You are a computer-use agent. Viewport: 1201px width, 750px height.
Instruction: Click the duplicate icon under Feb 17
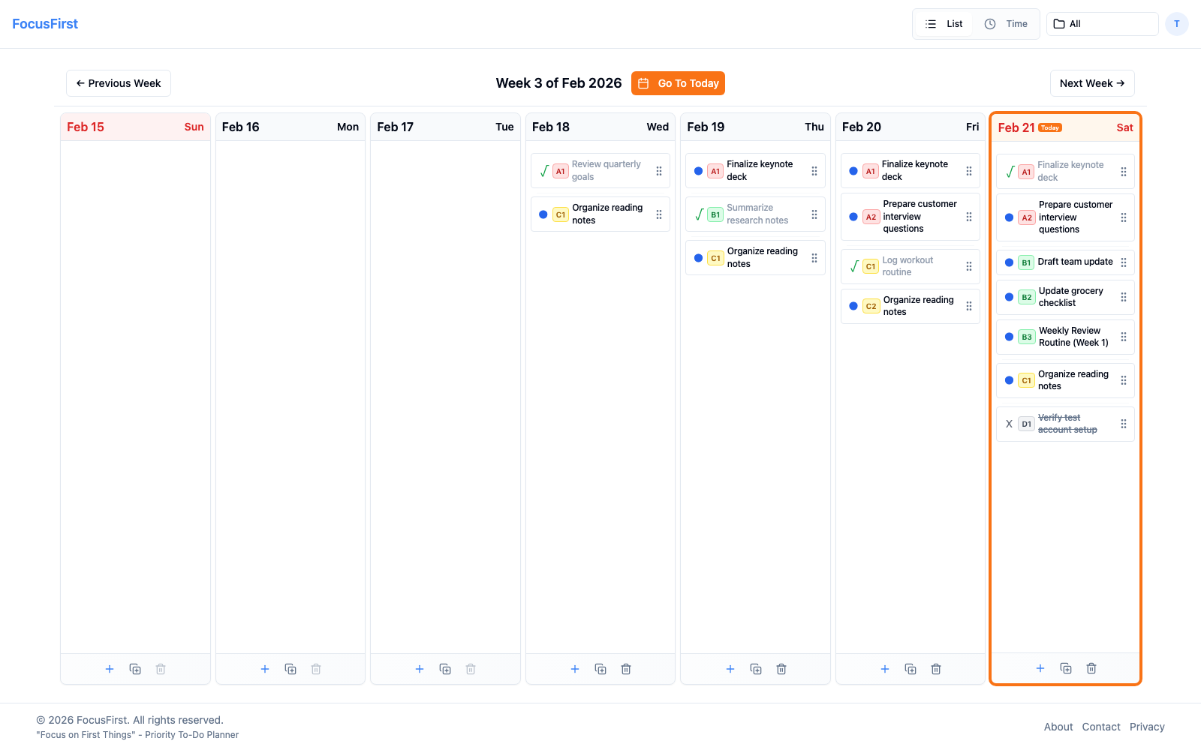445,668
